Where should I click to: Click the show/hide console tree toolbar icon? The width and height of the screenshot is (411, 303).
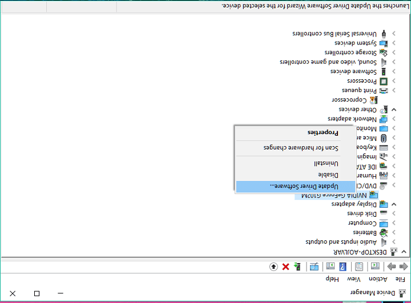375,266
